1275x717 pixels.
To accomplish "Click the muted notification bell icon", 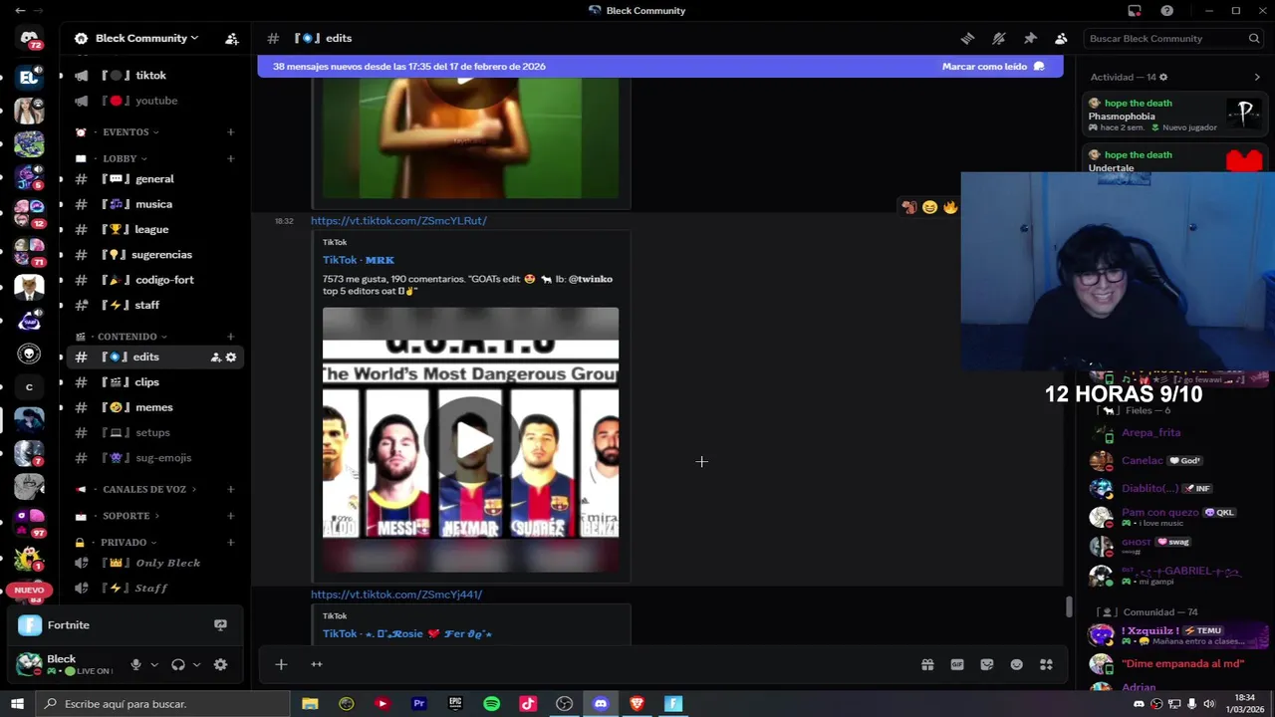I will (998, 38).
